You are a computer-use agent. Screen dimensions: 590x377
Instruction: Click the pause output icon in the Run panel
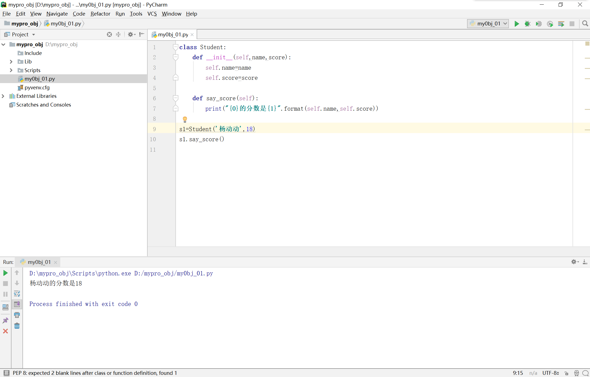(x=5, y=294)
